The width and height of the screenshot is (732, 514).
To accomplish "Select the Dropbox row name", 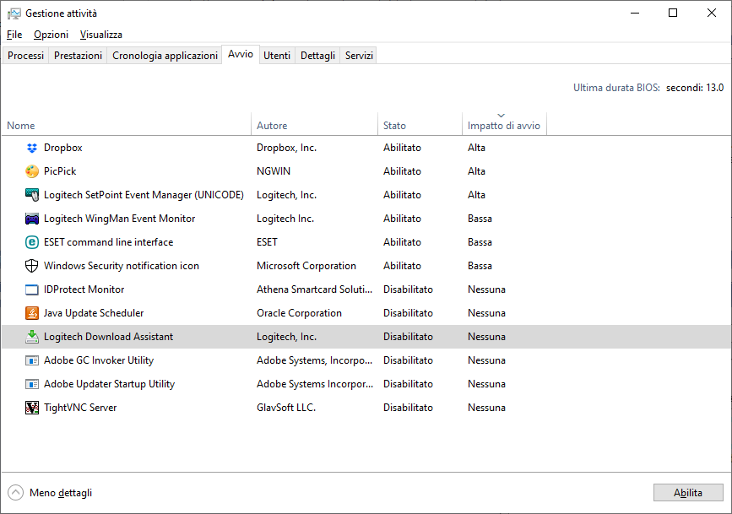I will pos(63,148).
